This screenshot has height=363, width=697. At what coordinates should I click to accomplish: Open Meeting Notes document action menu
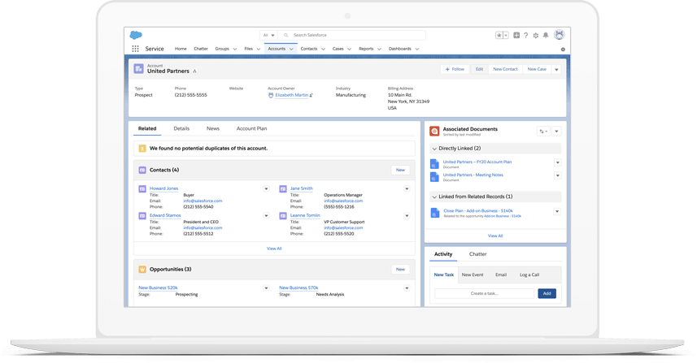tap(557, 175)
